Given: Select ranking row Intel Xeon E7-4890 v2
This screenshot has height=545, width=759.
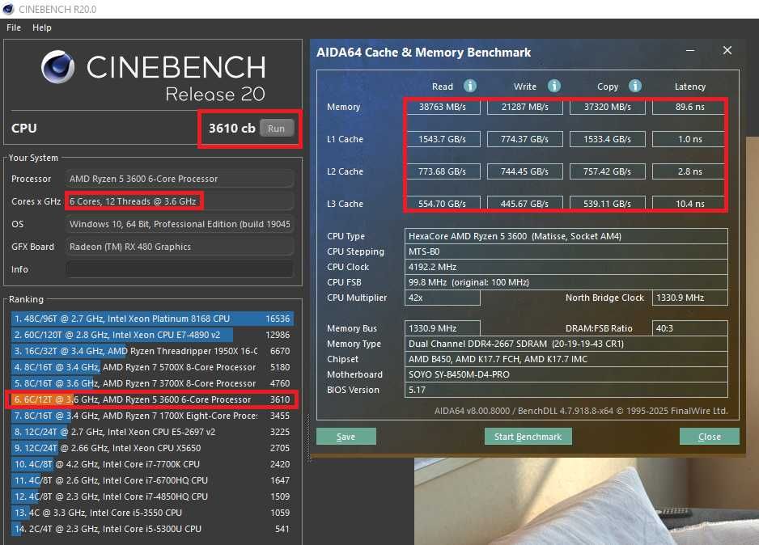Looking at the screenshot, I should [x=152, y=335].
